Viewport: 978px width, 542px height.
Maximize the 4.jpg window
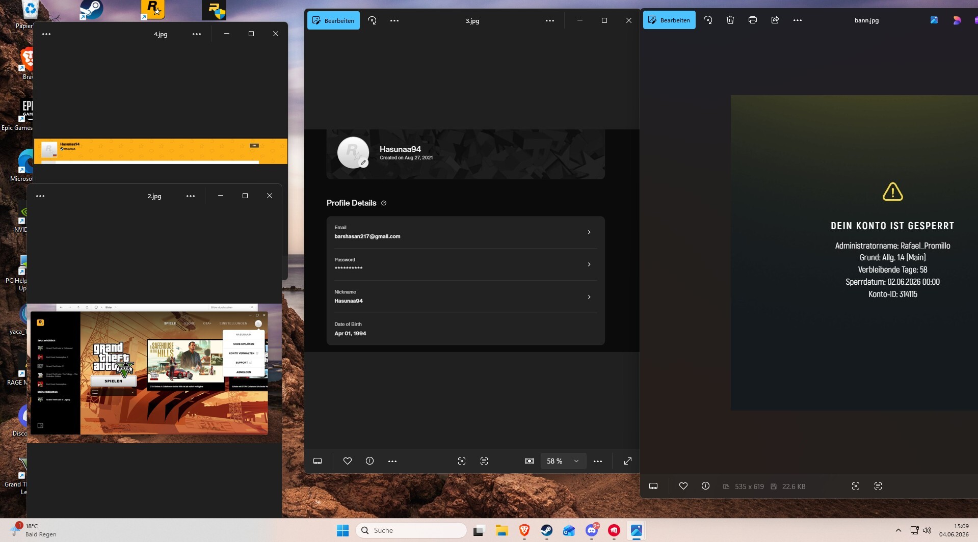251,34
